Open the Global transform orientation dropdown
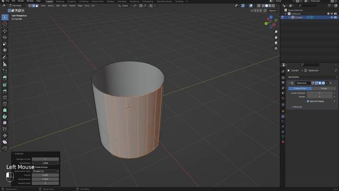This screenshot has height=191, width=339. 125,6
